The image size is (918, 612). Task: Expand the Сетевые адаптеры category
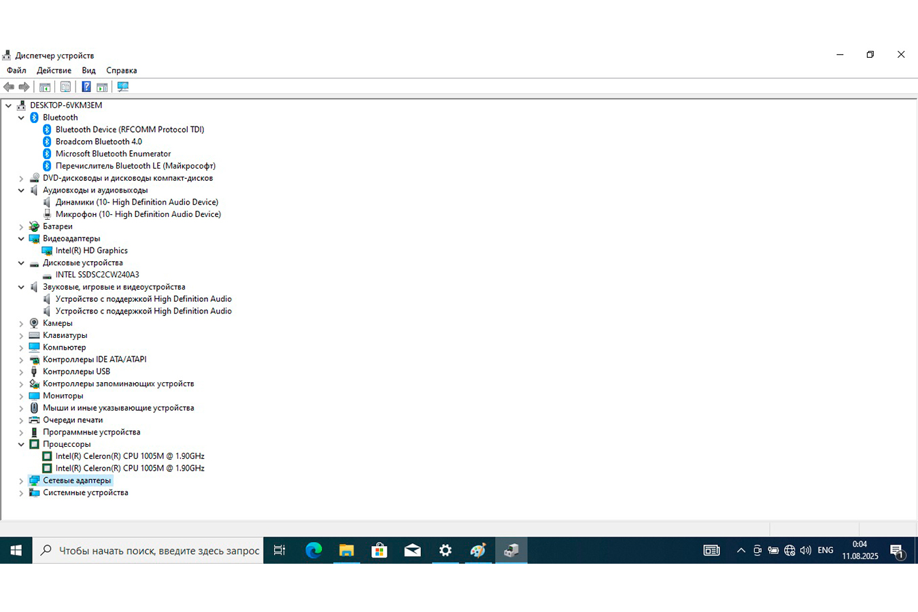point(21,481)
